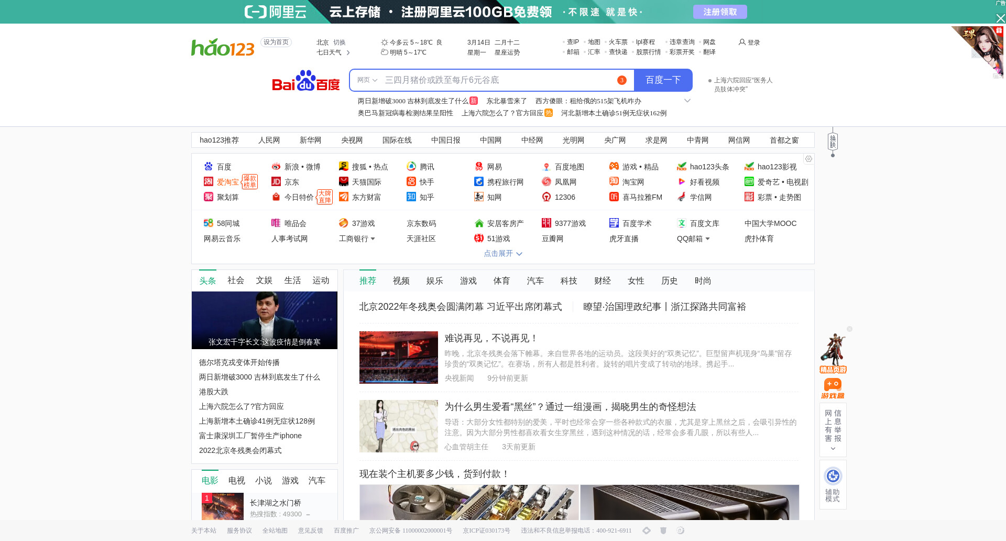1006x541 pixels.
Task: Select the 视频 feed tab
Action: [x=401, y=281]
